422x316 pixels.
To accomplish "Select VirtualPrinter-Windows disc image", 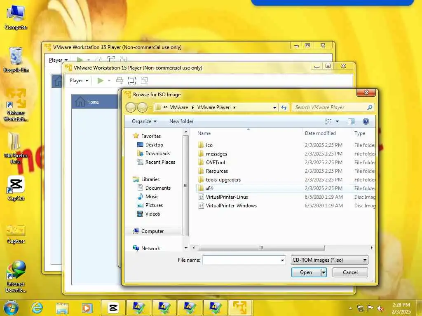I will pos(231,206).
